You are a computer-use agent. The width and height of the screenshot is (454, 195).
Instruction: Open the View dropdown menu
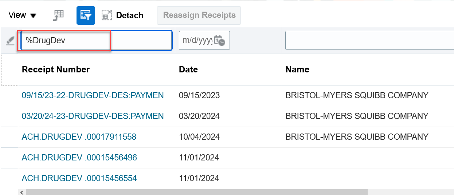(22, 15)
